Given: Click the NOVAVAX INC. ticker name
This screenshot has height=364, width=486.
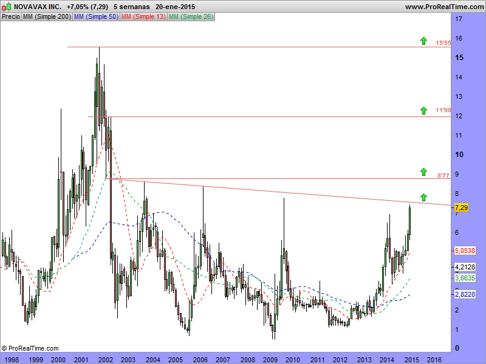Looking at the screenshot, I should pos(38,7).
